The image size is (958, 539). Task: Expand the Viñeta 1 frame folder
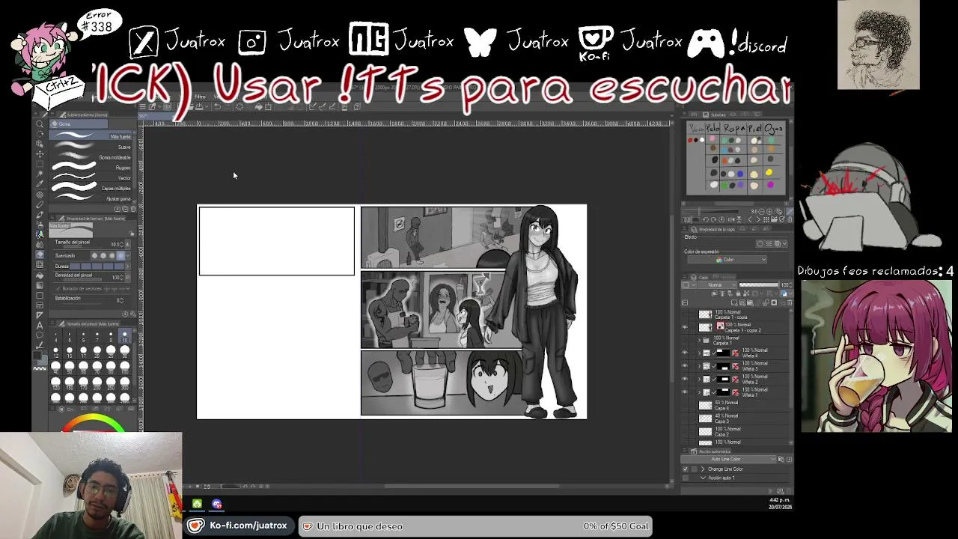coord(699,392)
